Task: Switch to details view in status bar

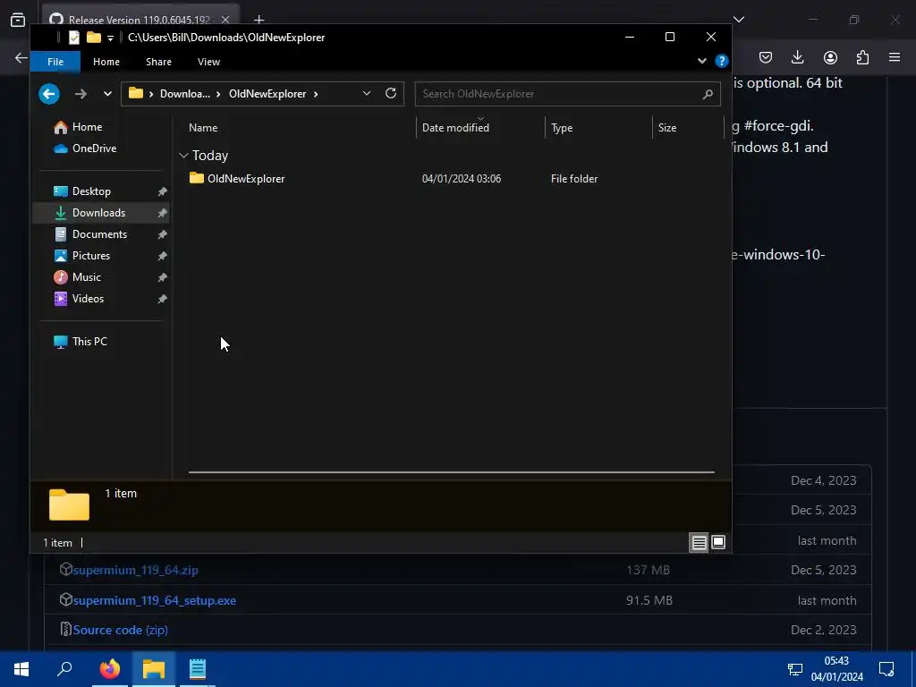Action: 699,543
